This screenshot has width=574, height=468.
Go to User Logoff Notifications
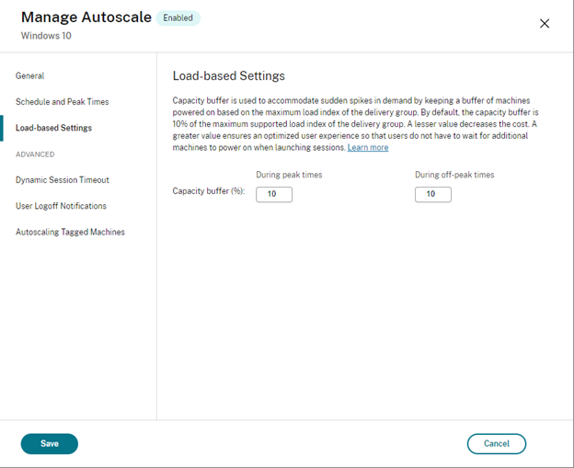click(x=61, y=206)
